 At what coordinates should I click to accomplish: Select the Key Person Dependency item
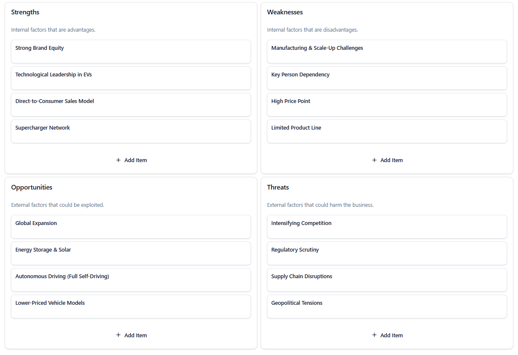(x=387, y=78)
